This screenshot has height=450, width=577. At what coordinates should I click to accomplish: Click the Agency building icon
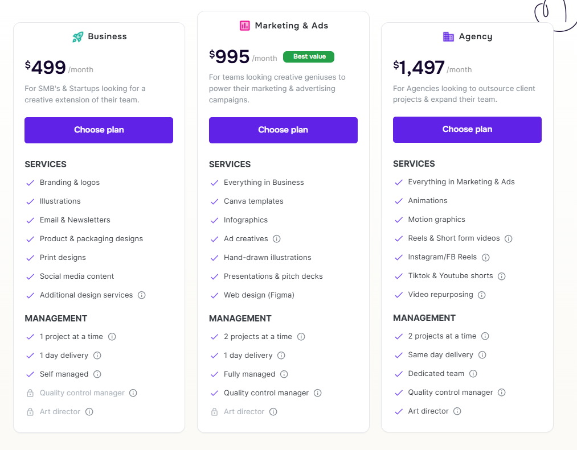449,36
